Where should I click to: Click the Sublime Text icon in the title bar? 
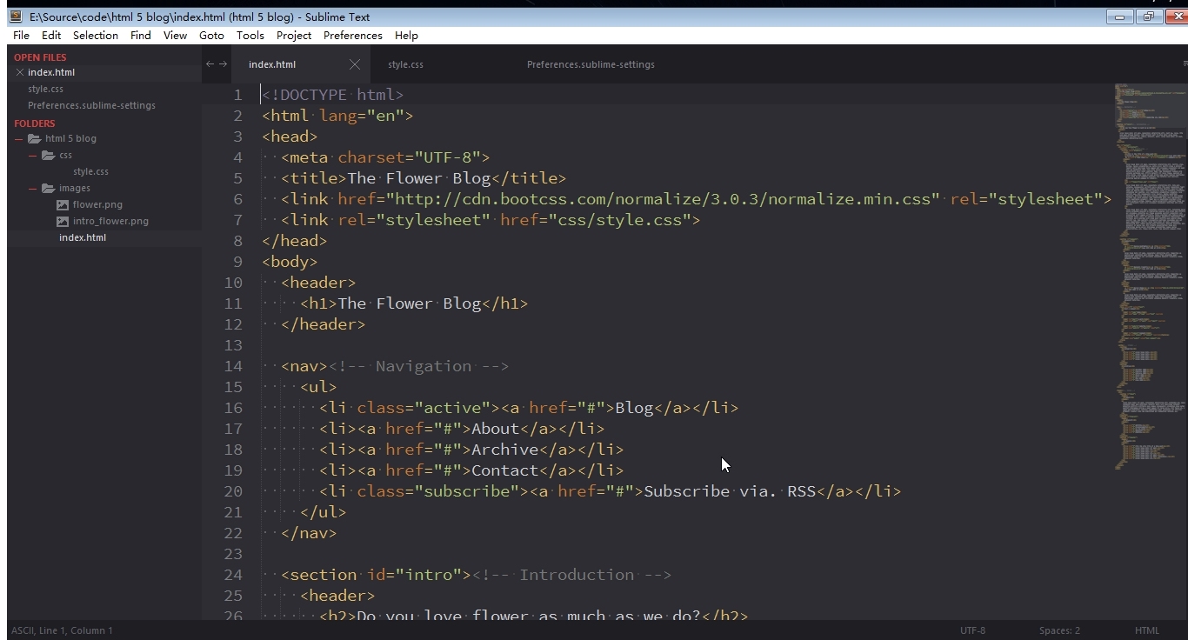[16, 17]
